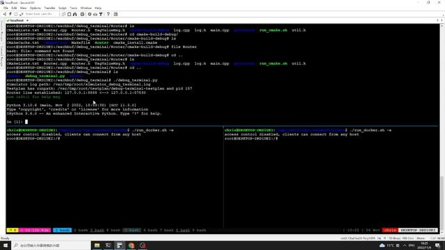Click tmux window 6 bash in status line

click(x=150, y=230)
